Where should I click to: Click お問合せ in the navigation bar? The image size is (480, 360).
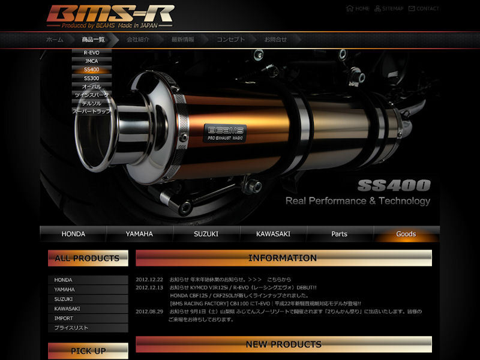pyautogui.click(x=275, y=40)
